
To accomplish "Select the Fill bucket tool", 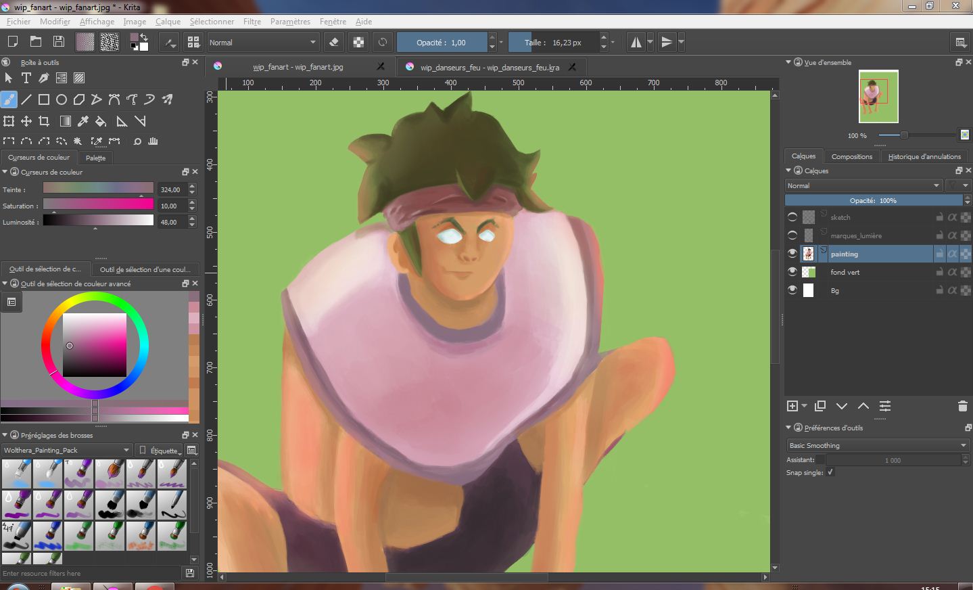I will pyautogui.click(x=101, y=121).
